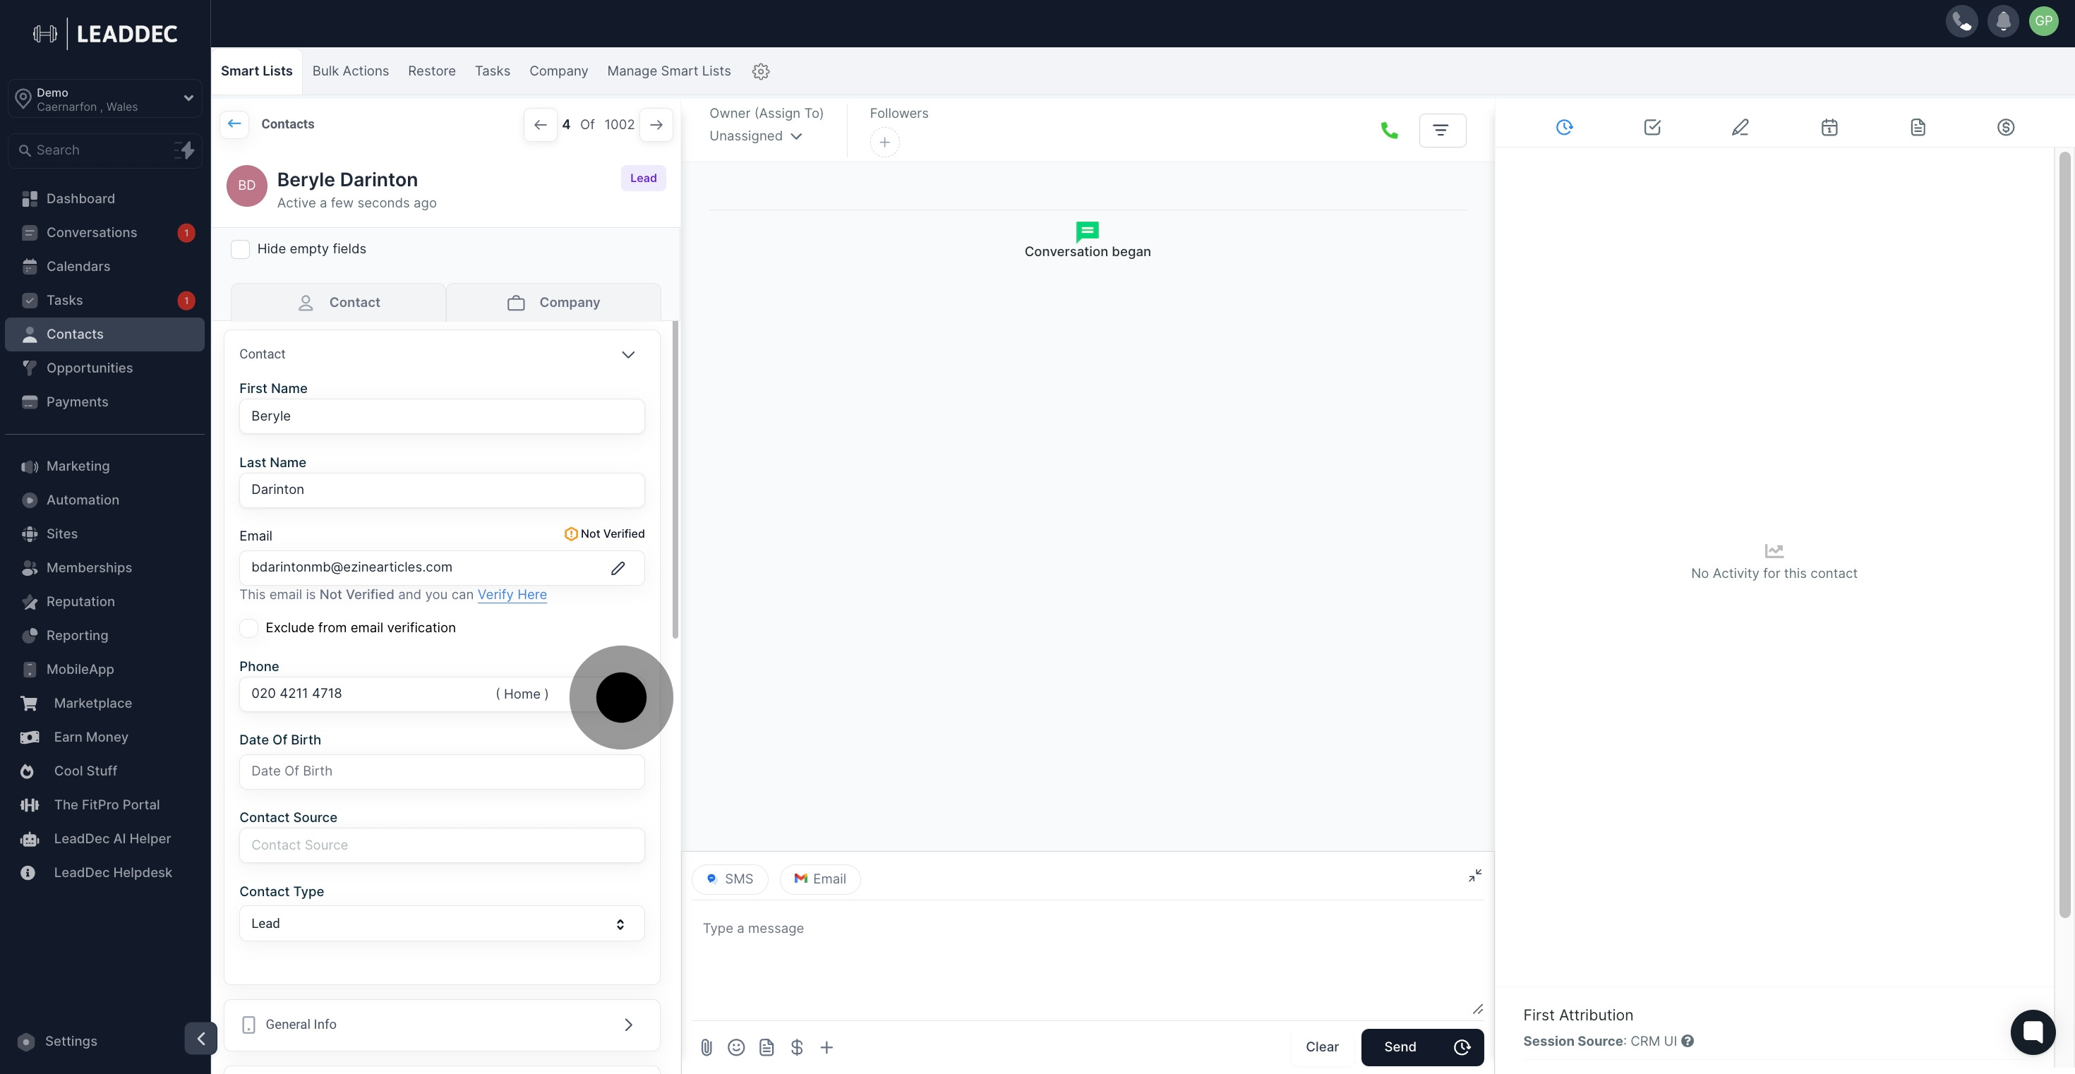The height and width of the screenshot is (1074, 2075).
Task: Request payment with dollar icon in composer
Action: pos(797,1047)
